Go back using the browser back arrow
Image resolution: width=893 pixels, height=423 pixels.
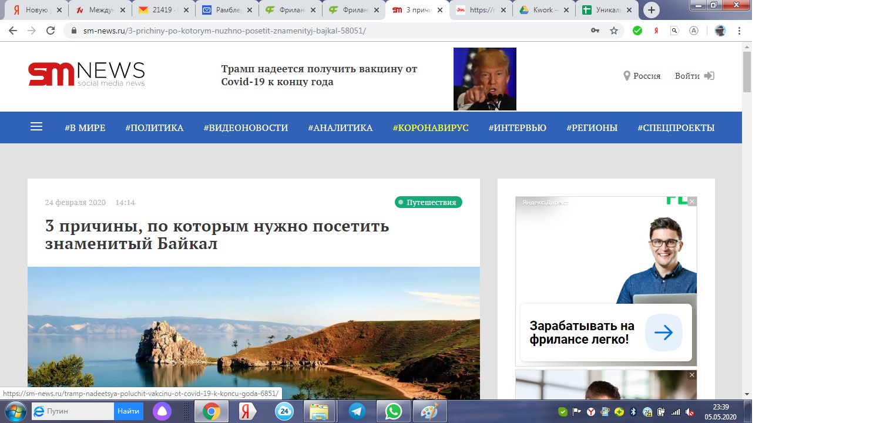click(13, 31)
